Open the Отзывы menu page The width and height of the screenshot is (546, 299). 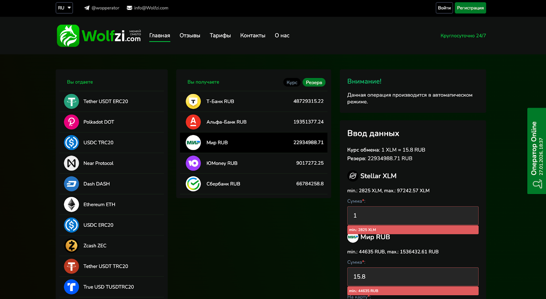click(190, 36)
